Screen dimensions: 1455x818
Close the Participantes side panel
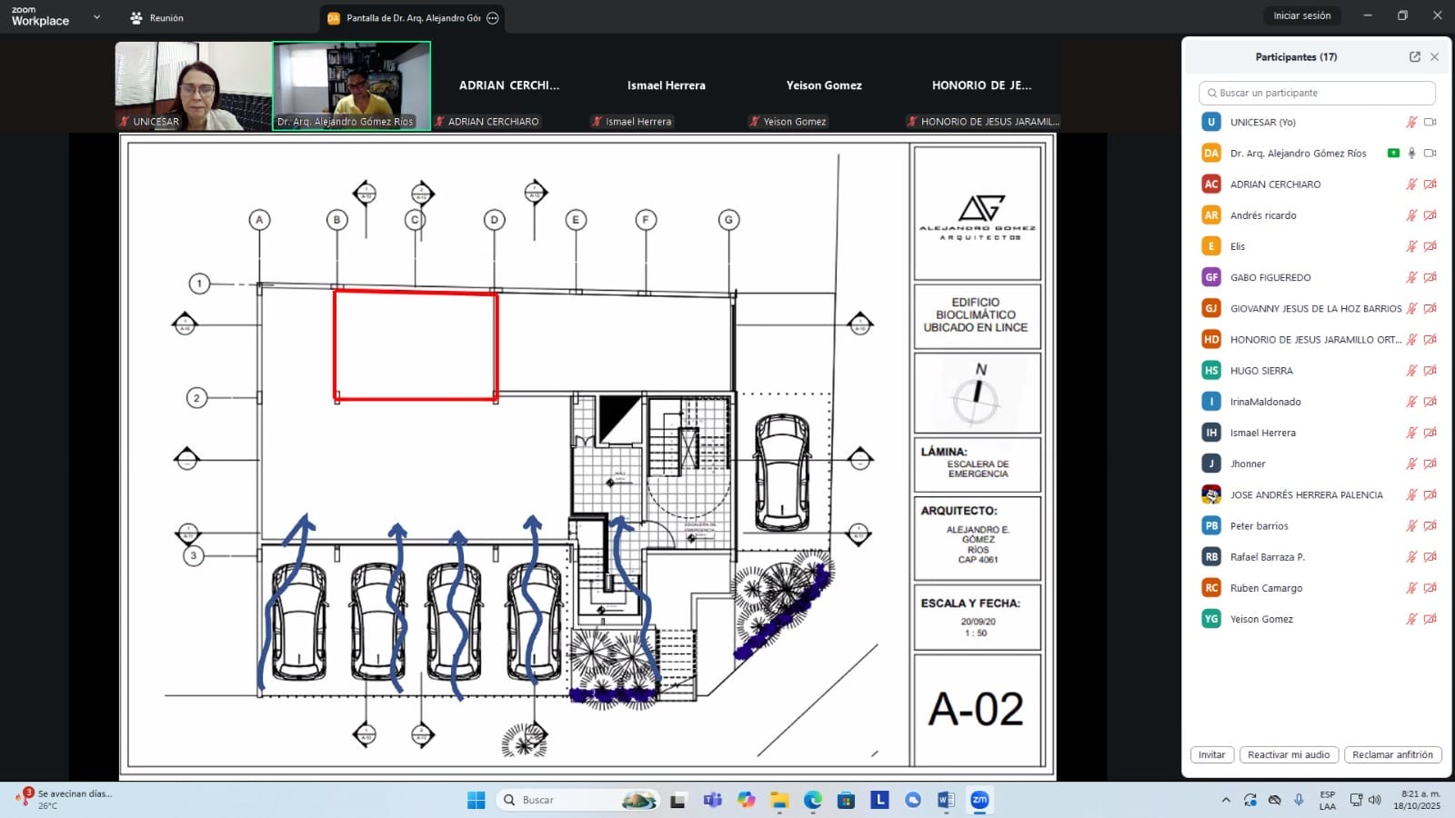pos(1434,56)
